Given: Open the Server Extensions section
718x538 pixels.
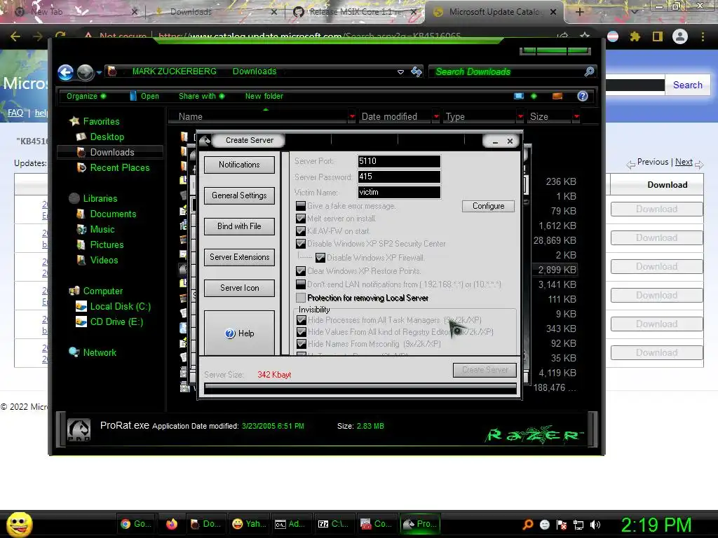Looking at the screenshot, I should click(239, 257).
